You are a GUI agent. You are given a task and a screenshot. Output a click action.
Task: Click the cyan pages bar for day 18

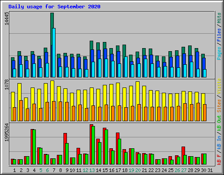pyautogui.click(x=126, y=67)
